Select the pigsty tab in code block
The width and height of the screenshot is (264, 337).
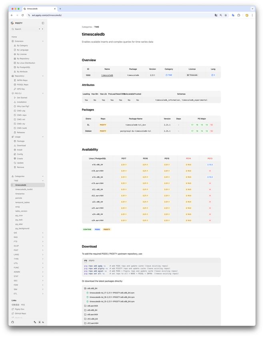[92, 260]
